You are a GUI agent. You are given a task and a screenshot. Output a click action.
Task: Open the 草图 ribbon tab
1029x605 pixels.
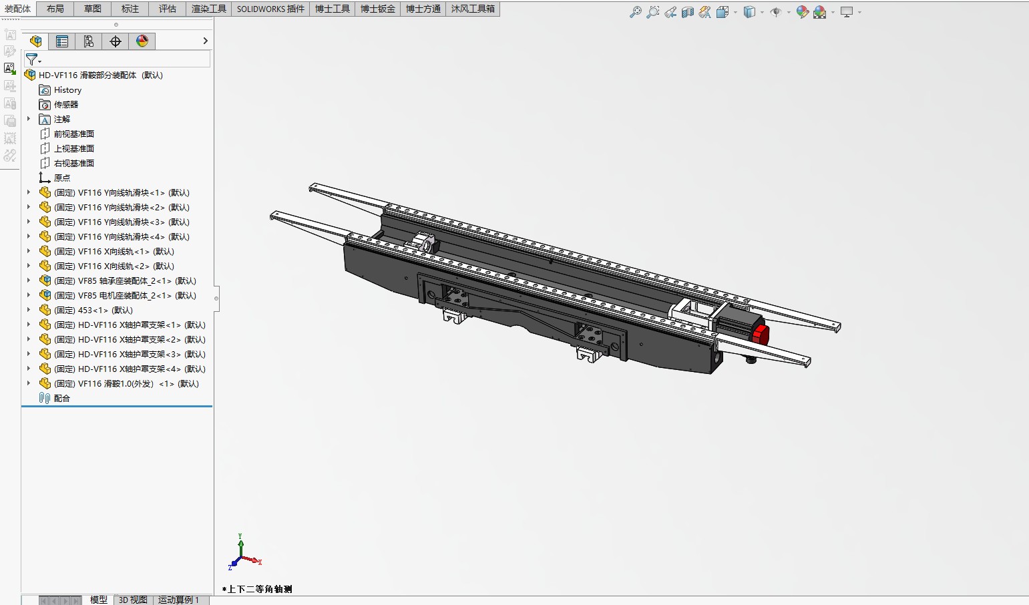point(93,9)
